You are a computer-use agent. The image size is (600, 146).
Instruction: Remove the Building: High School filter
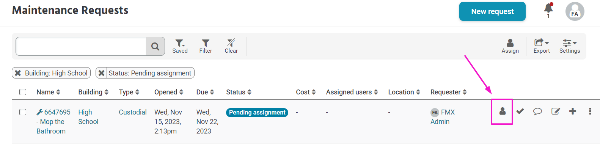tap(17, 73)
